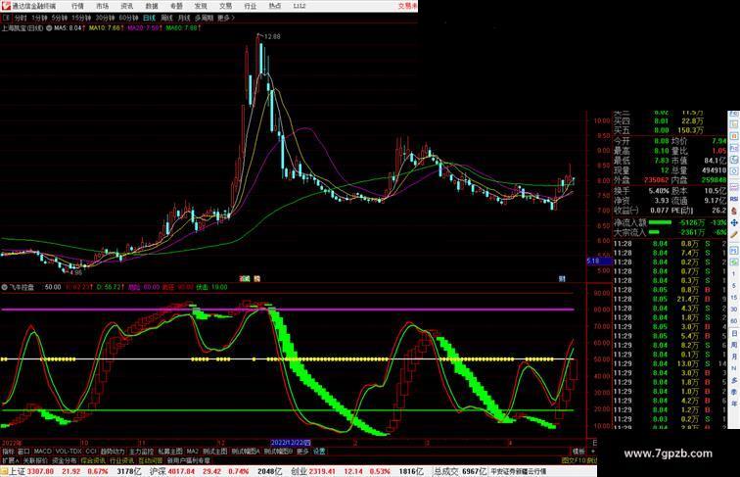The width and height of the screenshot is (740, 477).
Task: Open the 资金分布 tab
Action: (x=65, y=460)
